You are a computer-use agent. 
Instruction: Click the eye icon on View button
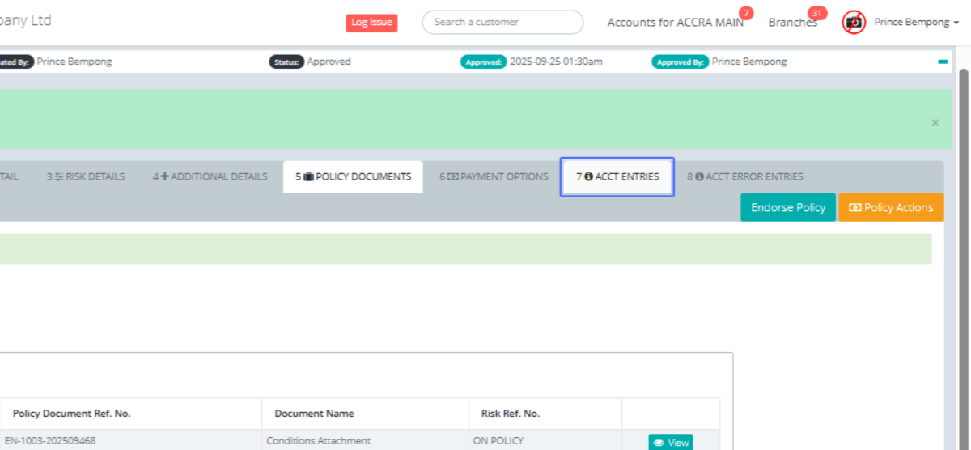pyautogui.click(x=659, y=443)
